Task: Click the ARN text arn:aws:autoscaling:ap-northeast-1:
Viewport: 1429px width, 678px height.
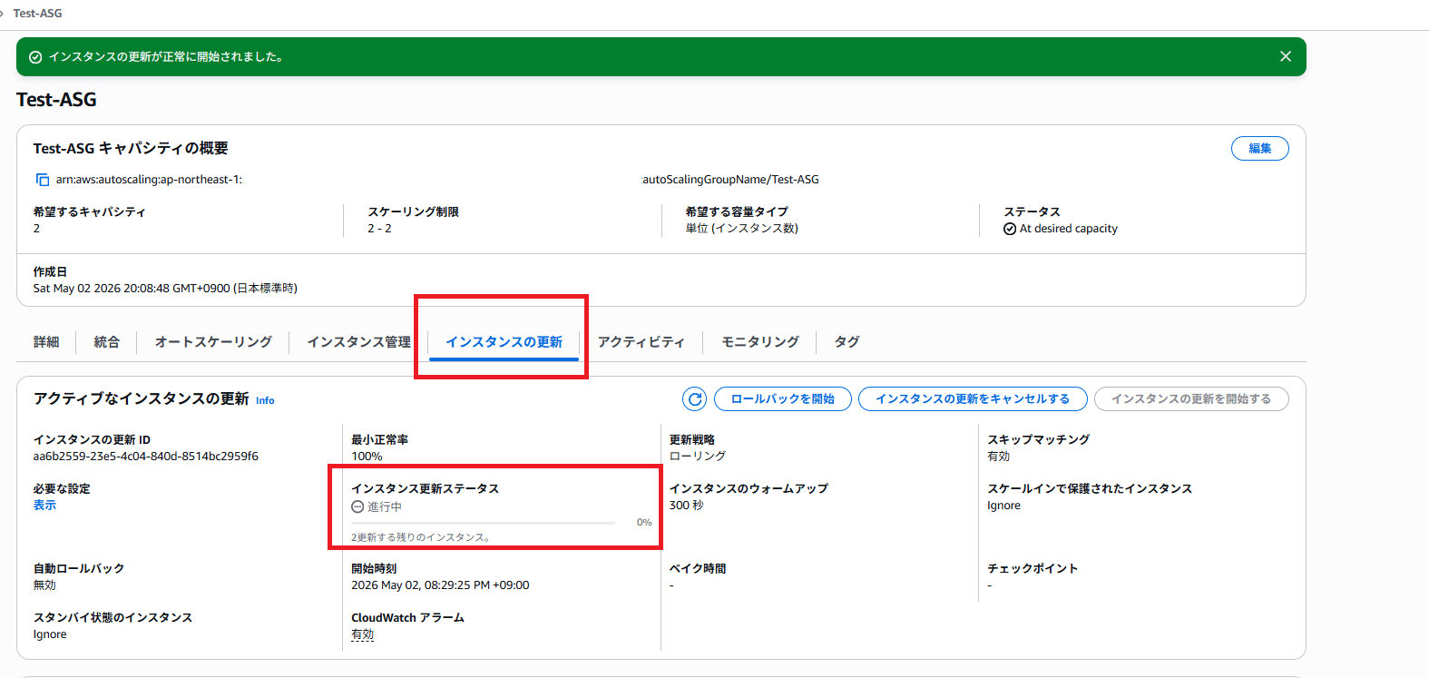Action: (149, 180)
